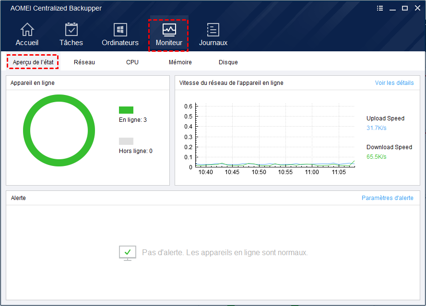The image size is (426, 306).
Task: Click the '0.6' axis value
Action: 188,106
